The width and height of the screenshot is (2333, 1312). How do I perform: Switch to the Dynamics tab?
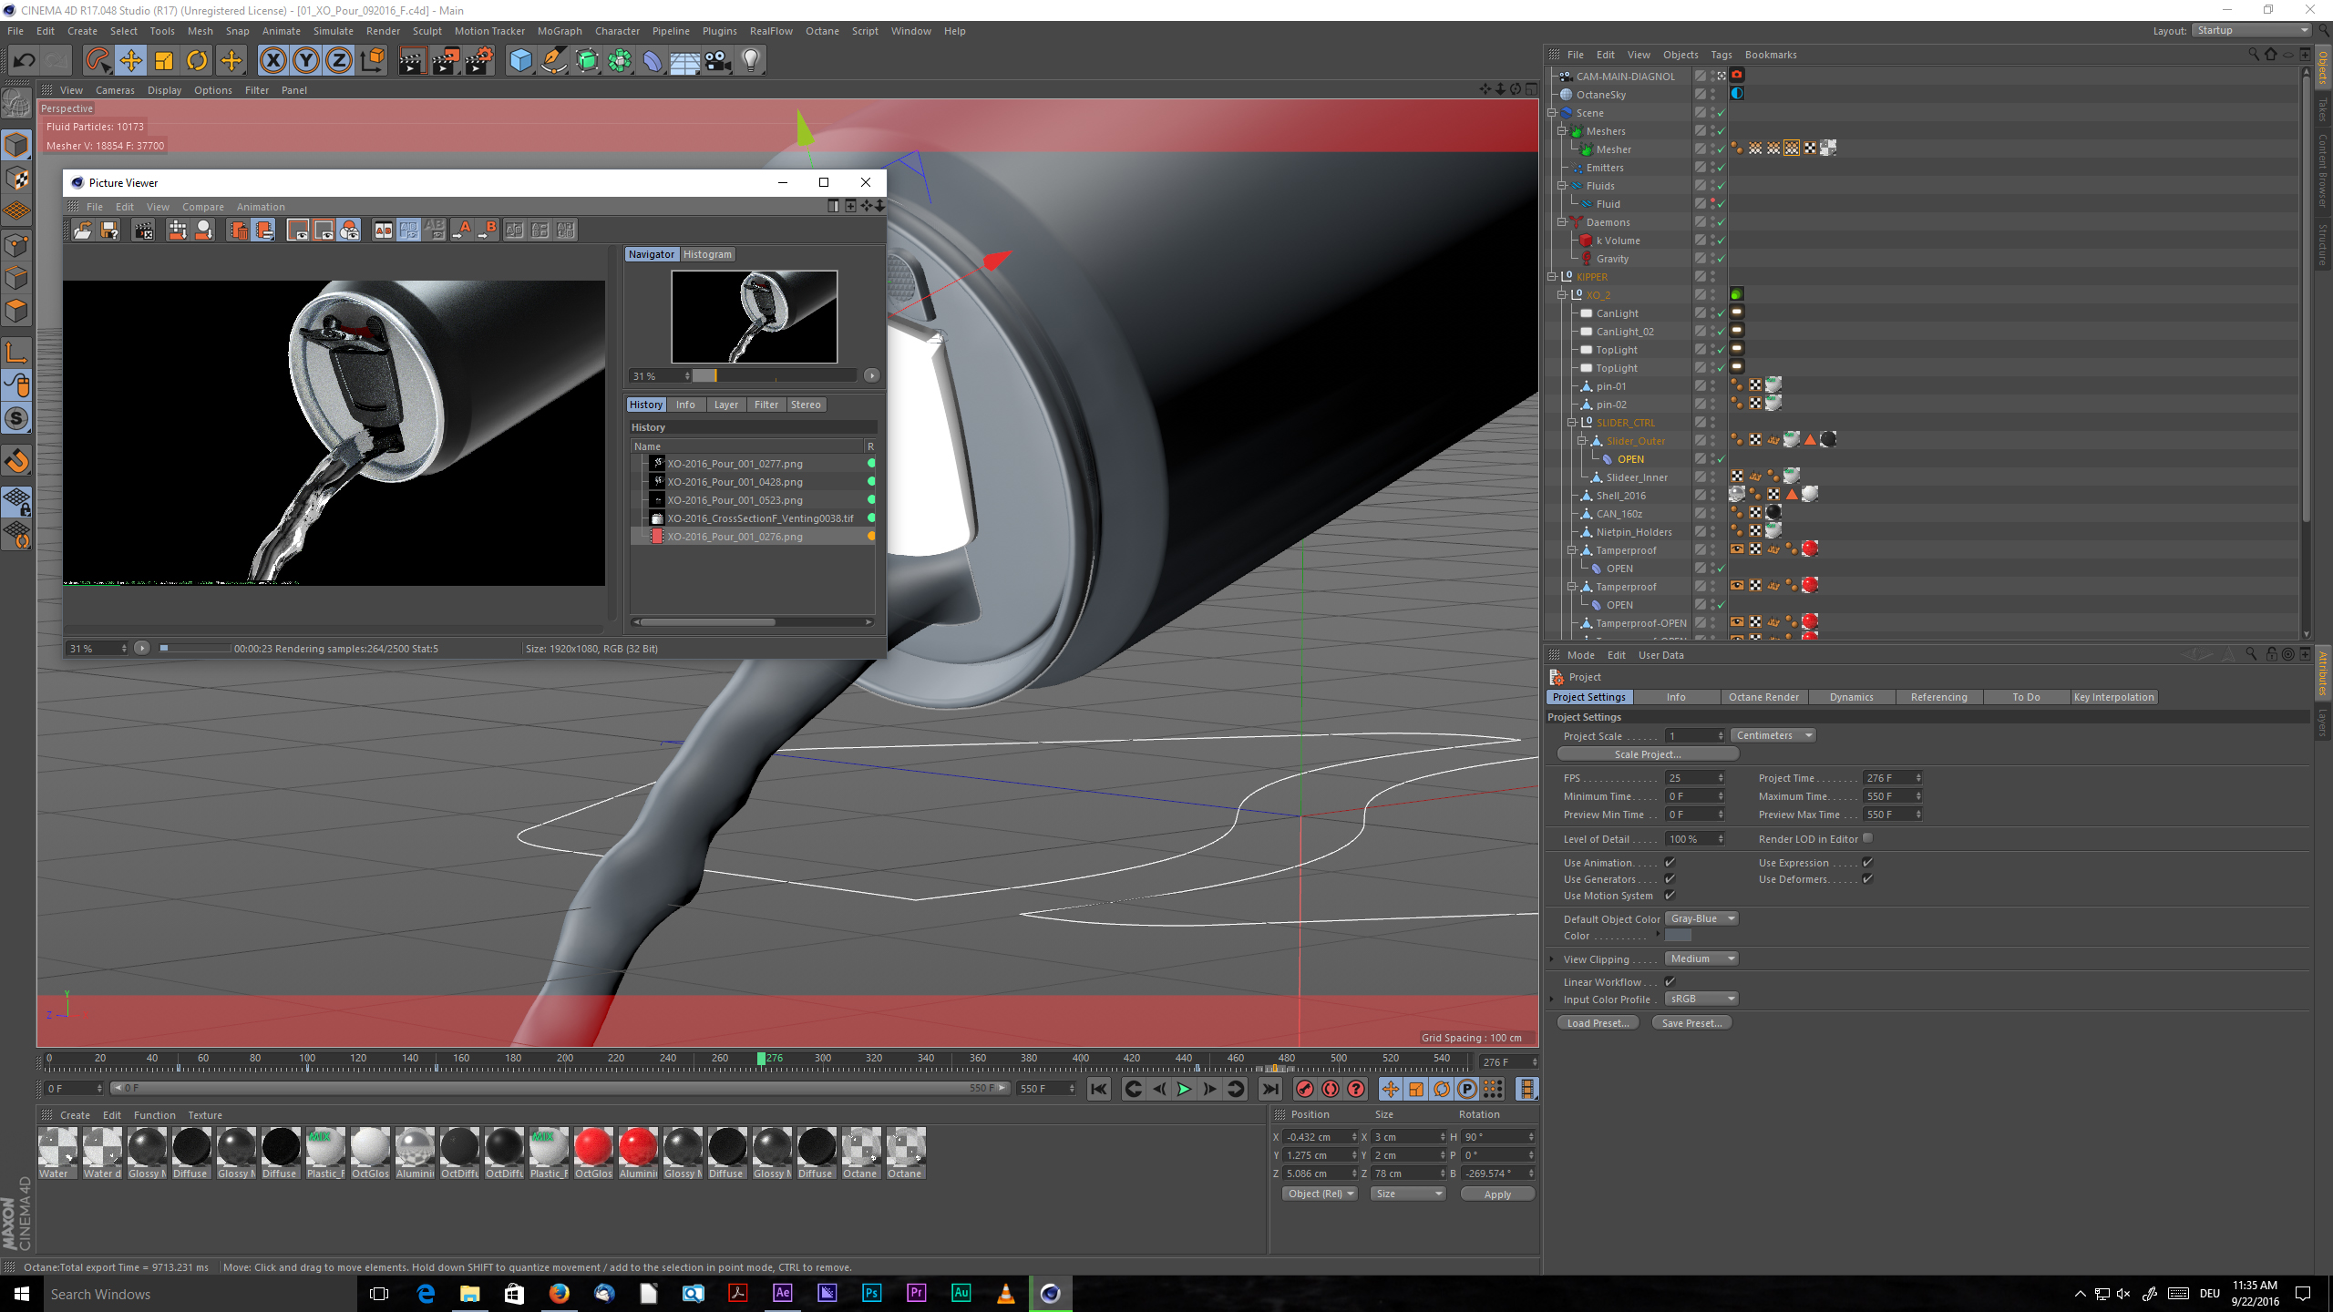(x=1851, y=697)
